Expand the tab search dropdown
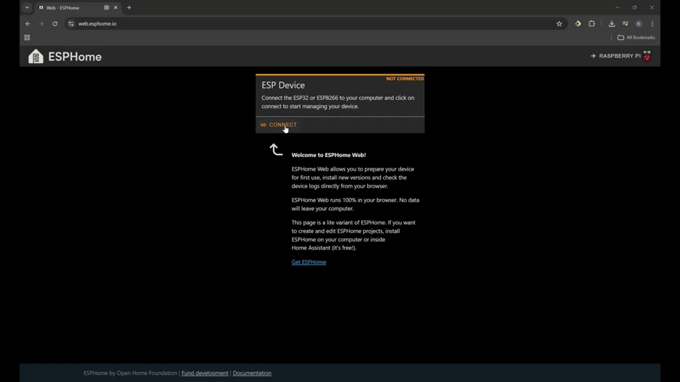Screen dimensions: 680x382 [27, 8]
